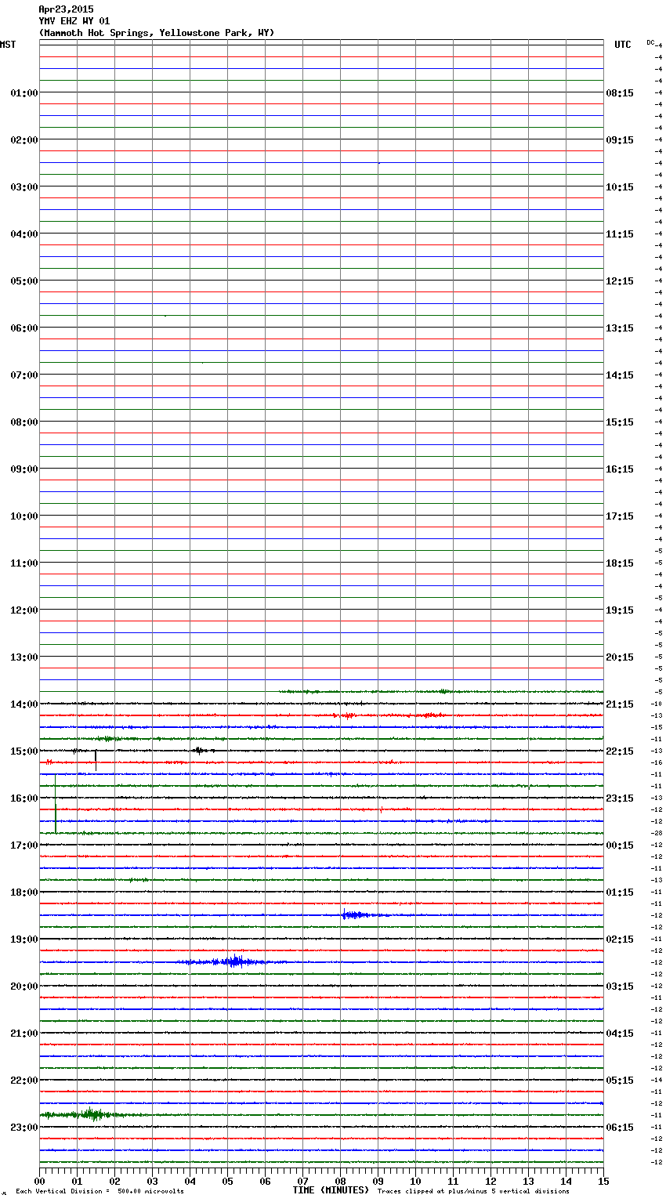Click the 08:15 UTC time label

coord(620,93)
